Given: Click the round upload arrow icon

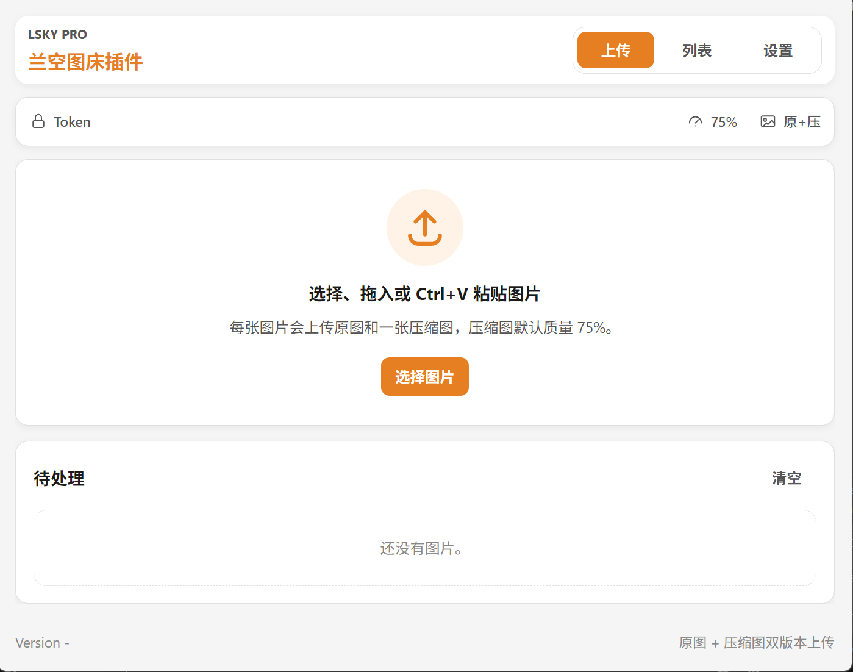Looking at the screenshot, I should click(425, 227).
